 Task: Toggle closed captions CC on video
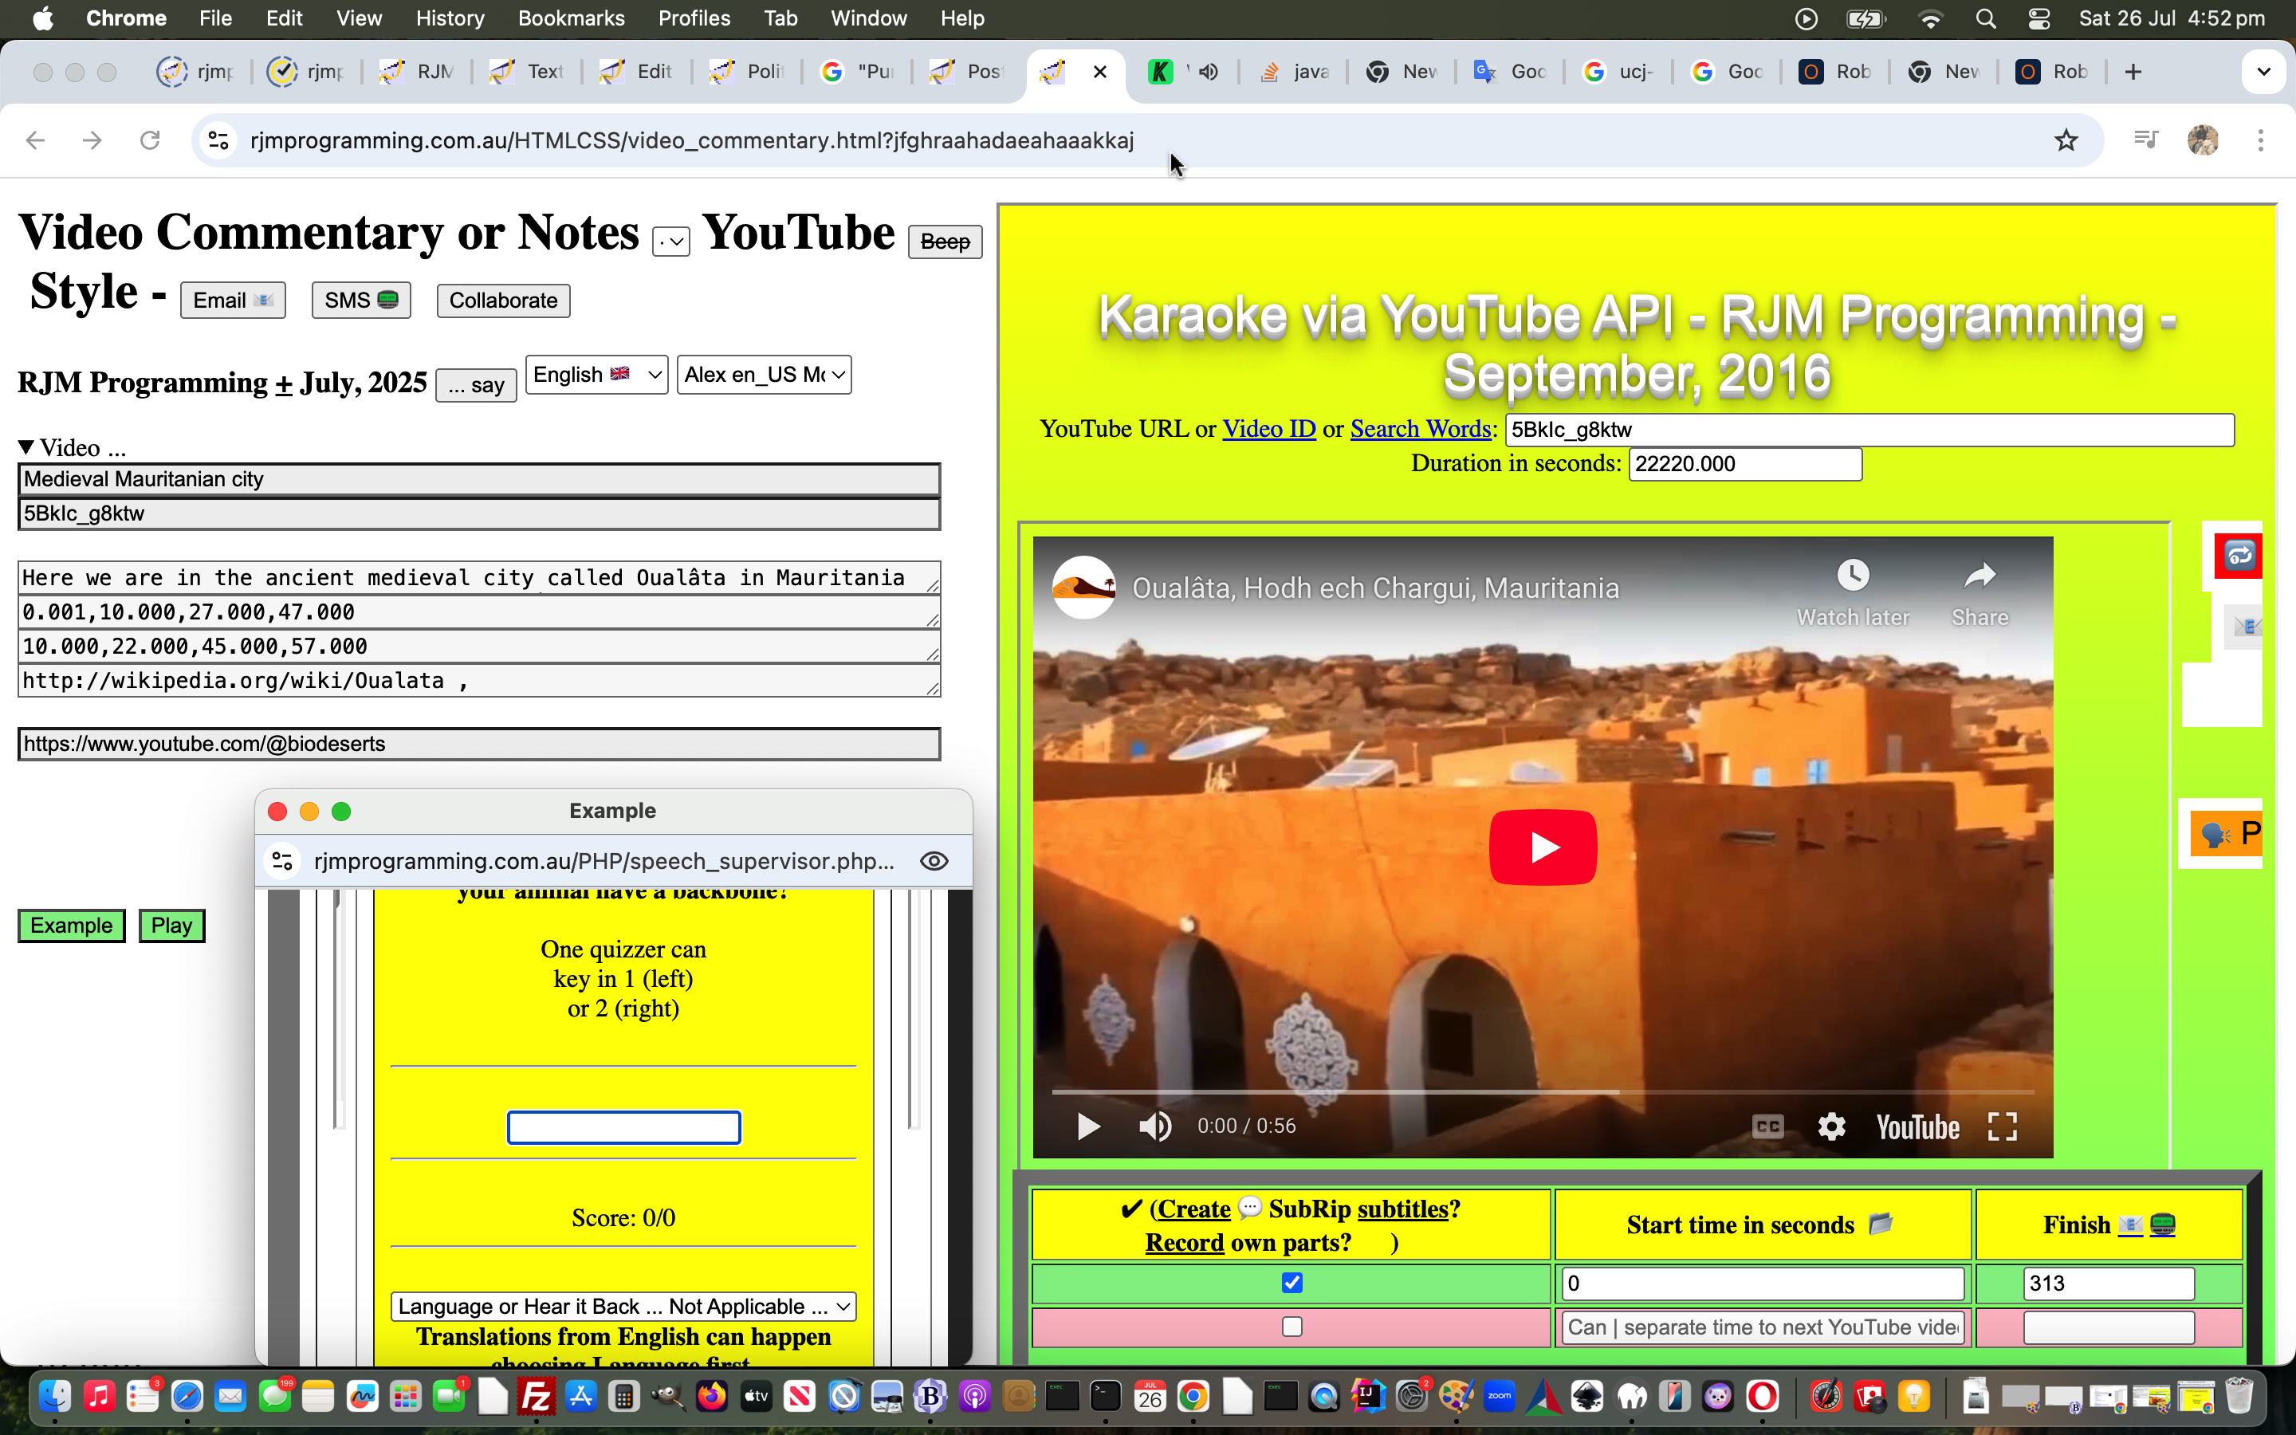tap(1767, 1126)
